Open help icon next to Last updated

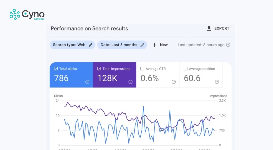(x=228, y=45)
